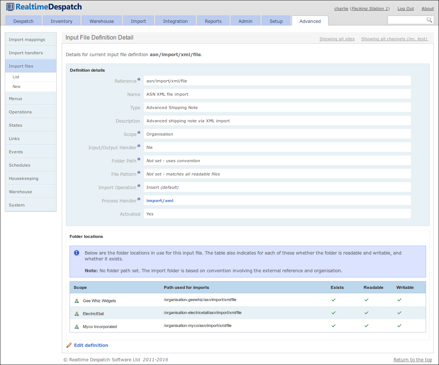439x365 pixels.
Task: Open List under Import files
Action: click(31, 77)
